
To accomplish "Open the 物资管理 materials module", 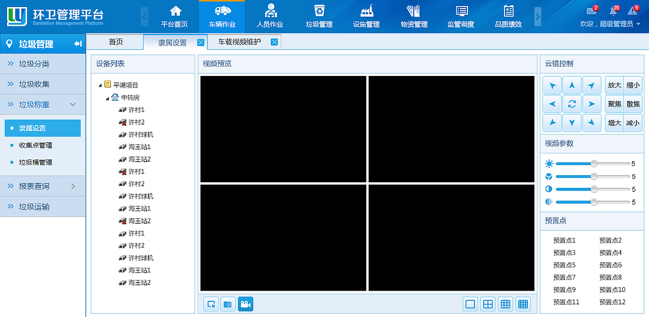I will 414,17.
